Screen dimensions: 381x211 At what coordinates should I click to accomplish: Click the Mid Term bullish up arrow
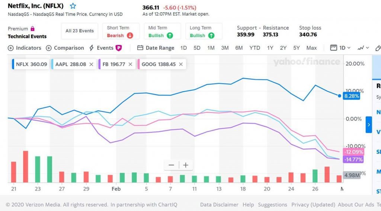click(170, 36)
